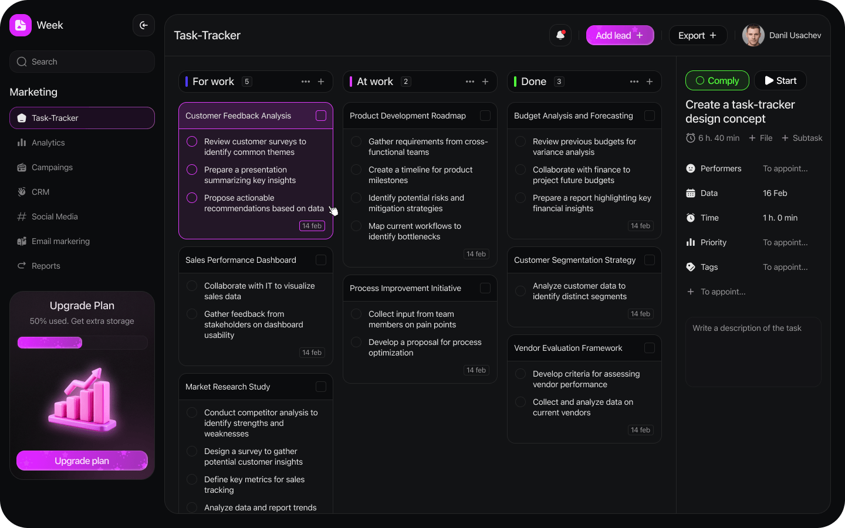Tick the Product Development Roadmap checkbox
Image resolution: width=845 pixels, height=528 pixels.
[x=485, y=116]
